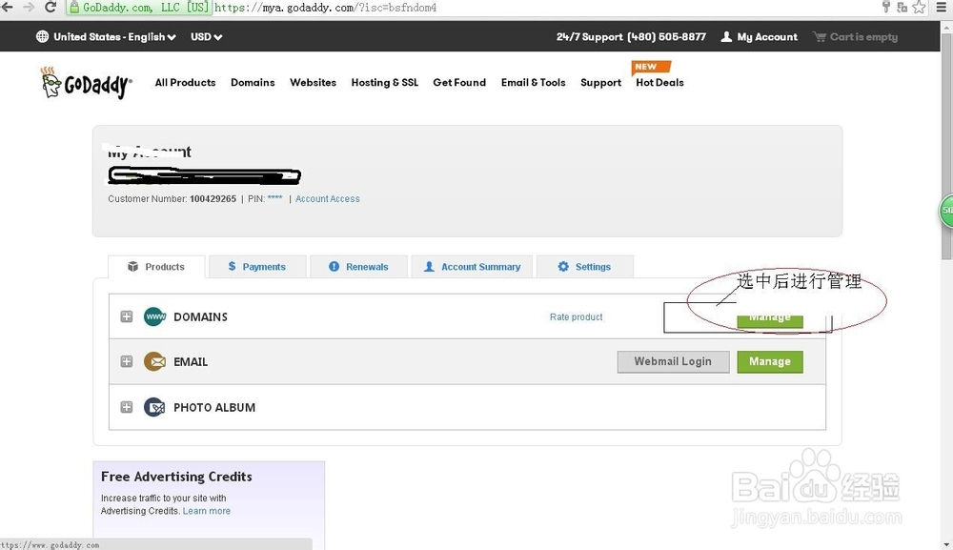Open the All Products menu
The height and width of the screenshot is (550, 953).
[x=186, y=83]
